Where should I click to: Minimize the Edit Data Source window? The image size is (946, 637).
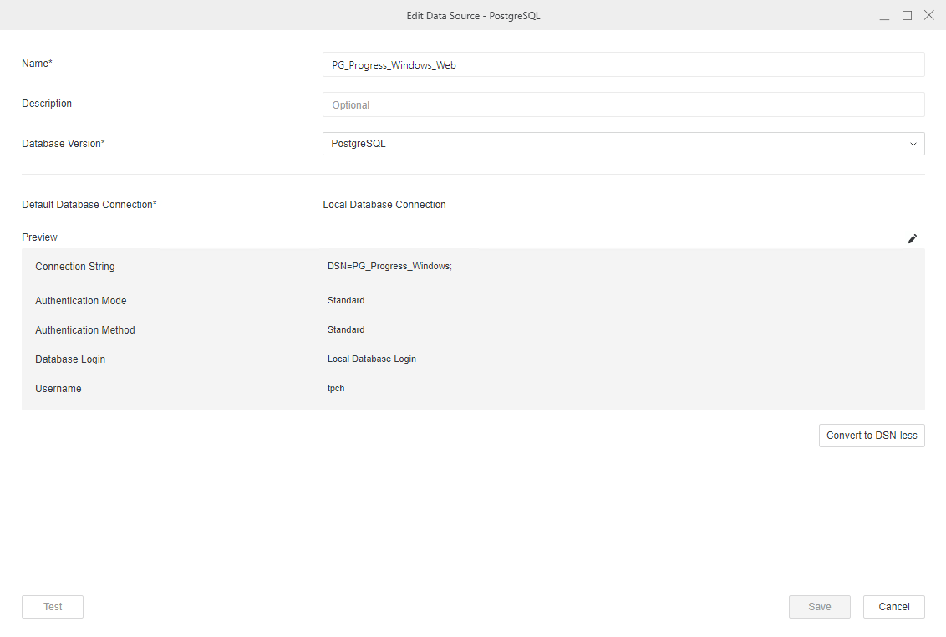click(884, 16)
